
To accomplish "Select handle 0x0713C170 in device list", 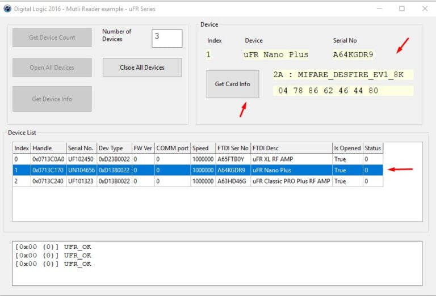I will 48,170.
